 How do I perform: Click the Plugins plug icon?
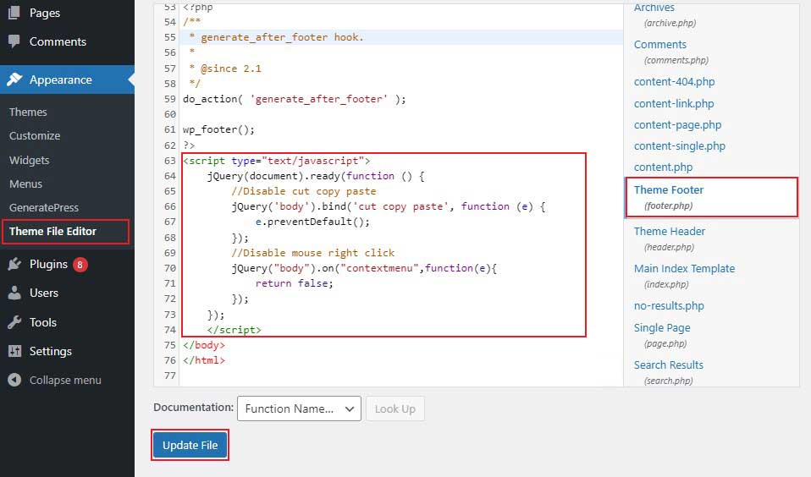(14, 264)
